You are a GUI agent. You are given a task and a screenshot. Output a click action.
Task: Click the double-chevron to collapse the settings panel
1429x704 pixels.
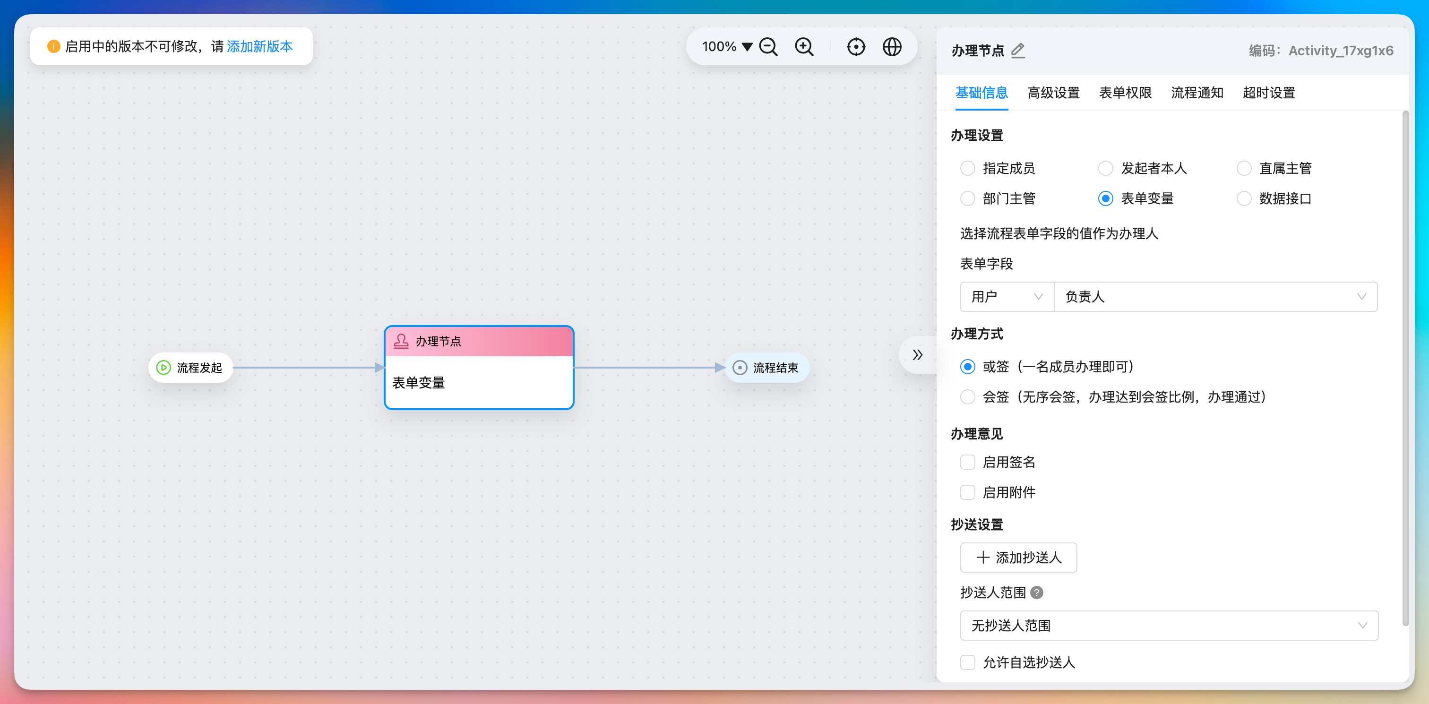(918, 354)
